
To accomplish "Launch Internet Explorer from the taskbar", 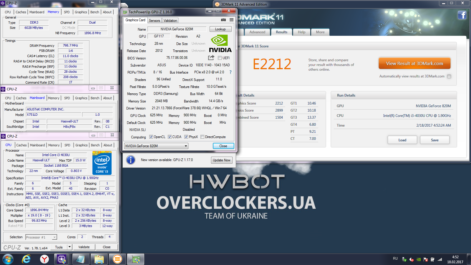I will tap(26, 259).
